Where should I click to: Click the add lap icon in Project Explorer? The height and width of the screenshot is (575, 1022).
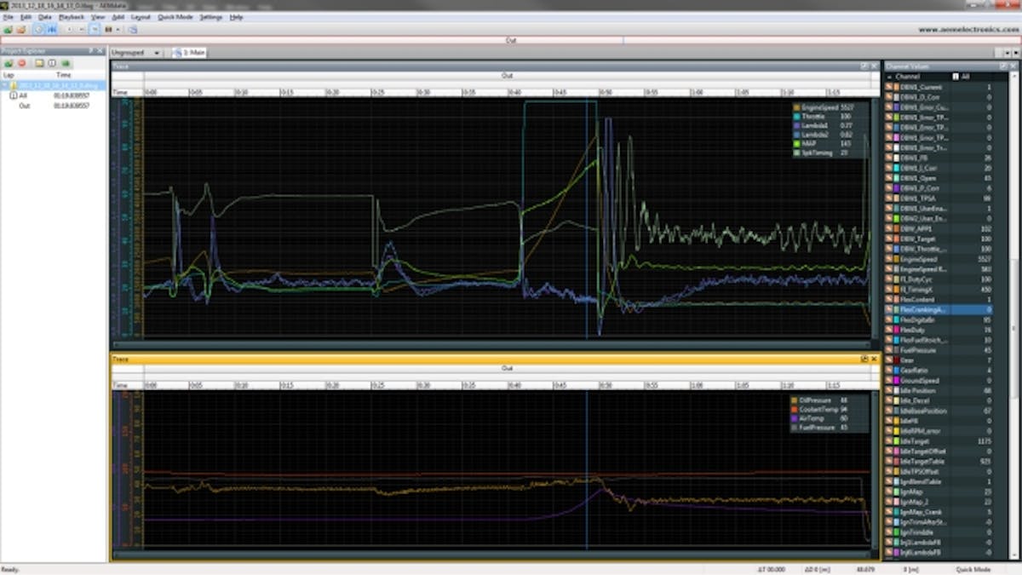click(x=7, y=65)
